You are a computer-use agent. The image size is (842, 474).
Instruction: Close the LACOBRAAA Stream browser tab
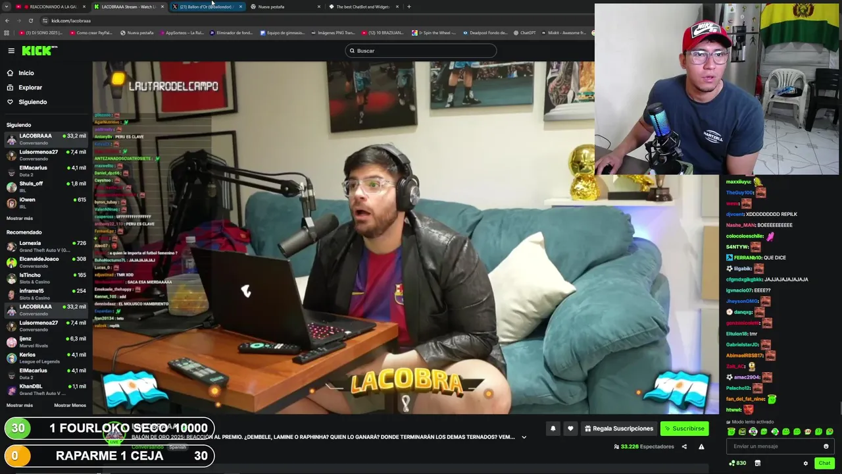tap(162, 7)
